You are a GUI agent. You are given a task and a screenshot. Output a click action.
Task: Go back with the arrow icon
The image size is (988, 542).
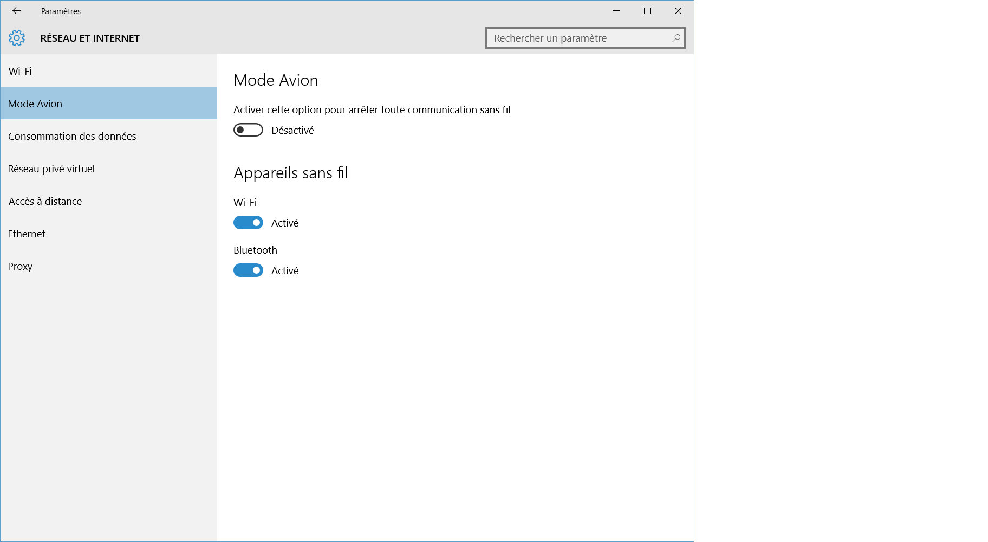tap(16, 11)
